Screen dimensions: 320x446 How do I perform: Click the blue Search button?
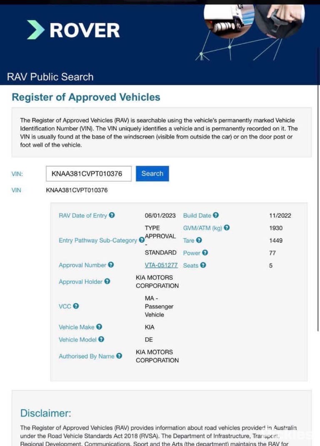(152, 173)
